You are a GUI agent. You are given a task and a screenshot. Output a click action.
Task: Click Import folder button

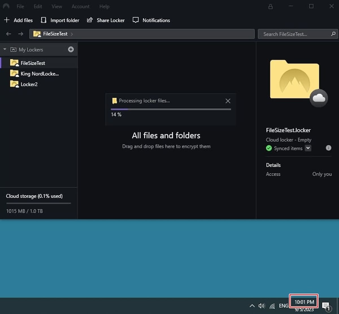pyautogui.click(x=60, y=20)
